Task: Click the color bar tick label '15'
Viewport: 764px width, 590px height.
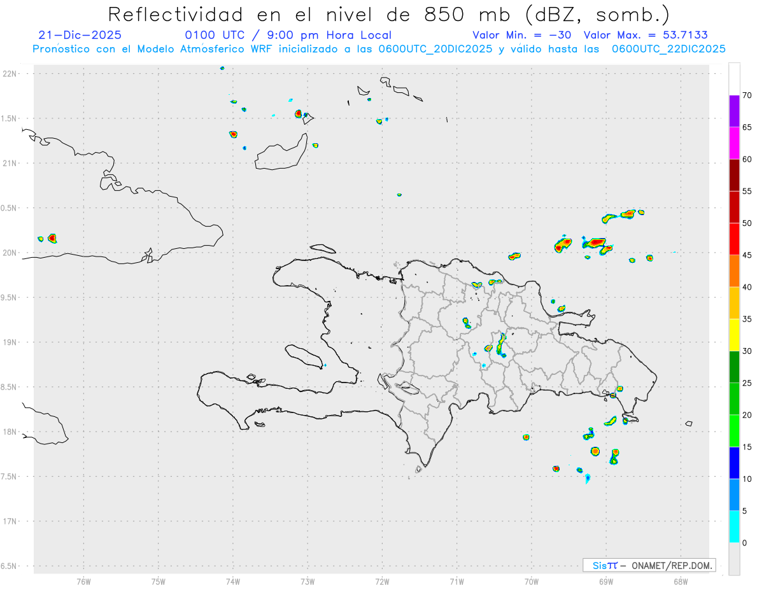Action: [747, 447]
